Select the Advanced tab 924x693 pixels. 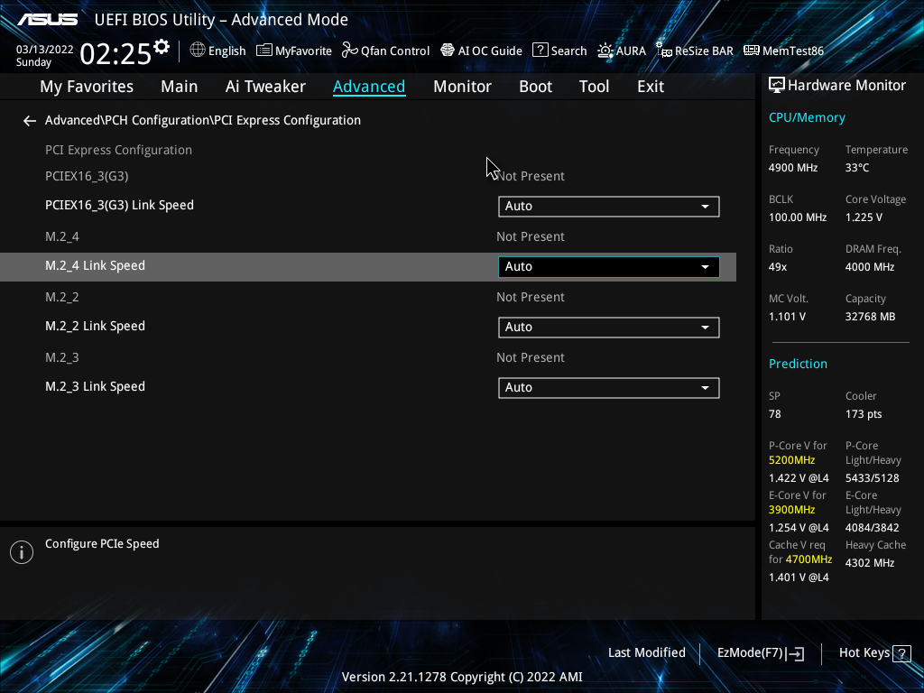(x=369, y=87)
